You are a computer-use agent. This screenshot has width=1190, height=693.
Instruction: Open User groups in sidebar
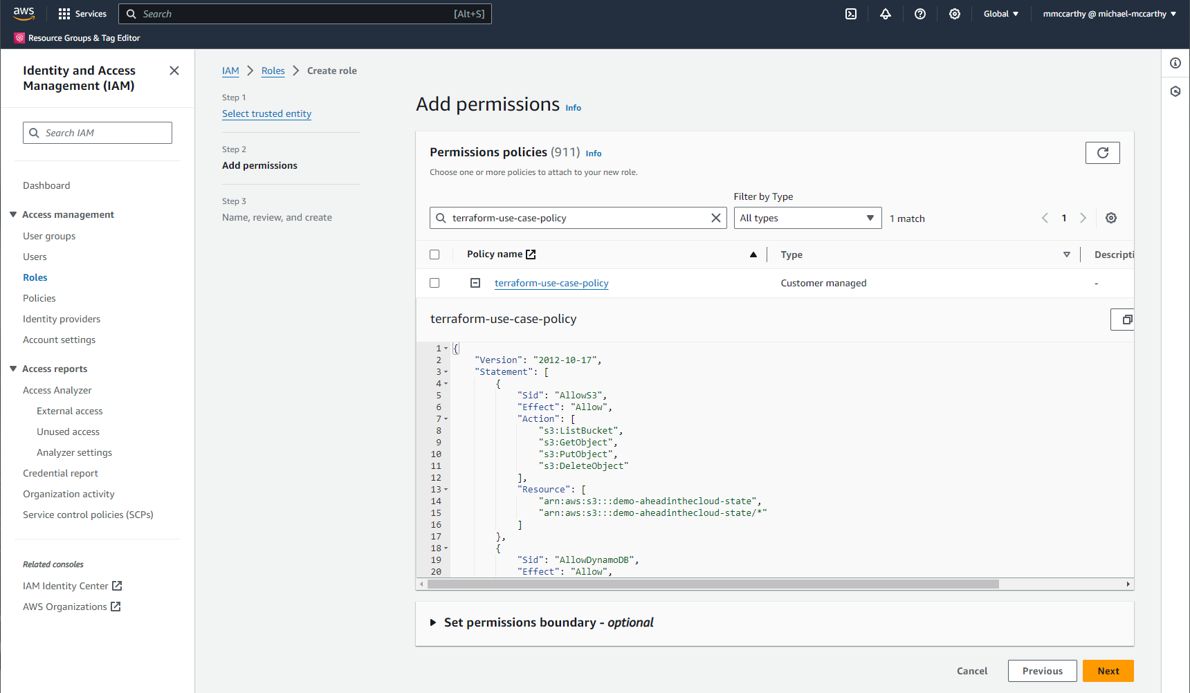(x=49, y=236)
